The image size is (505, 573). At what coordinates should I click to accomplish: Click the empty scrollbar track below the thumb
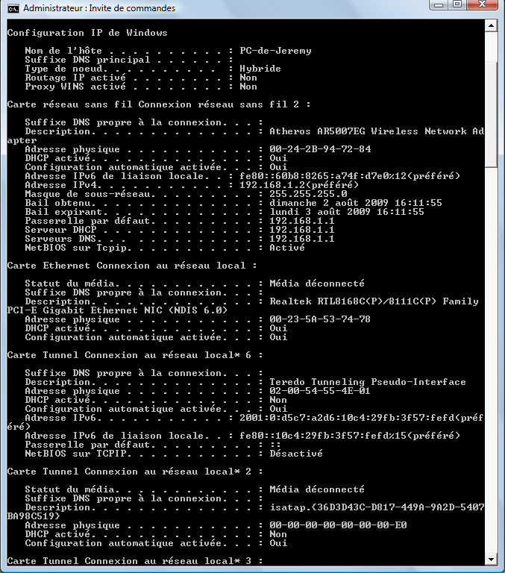click(x=491, y=360)
